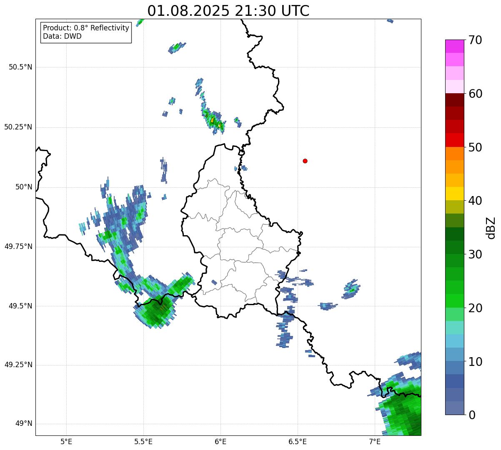Click the magenta top colorbar segment
The height and width of the screenshot is (450, 501).
click(x=454, y=46)
